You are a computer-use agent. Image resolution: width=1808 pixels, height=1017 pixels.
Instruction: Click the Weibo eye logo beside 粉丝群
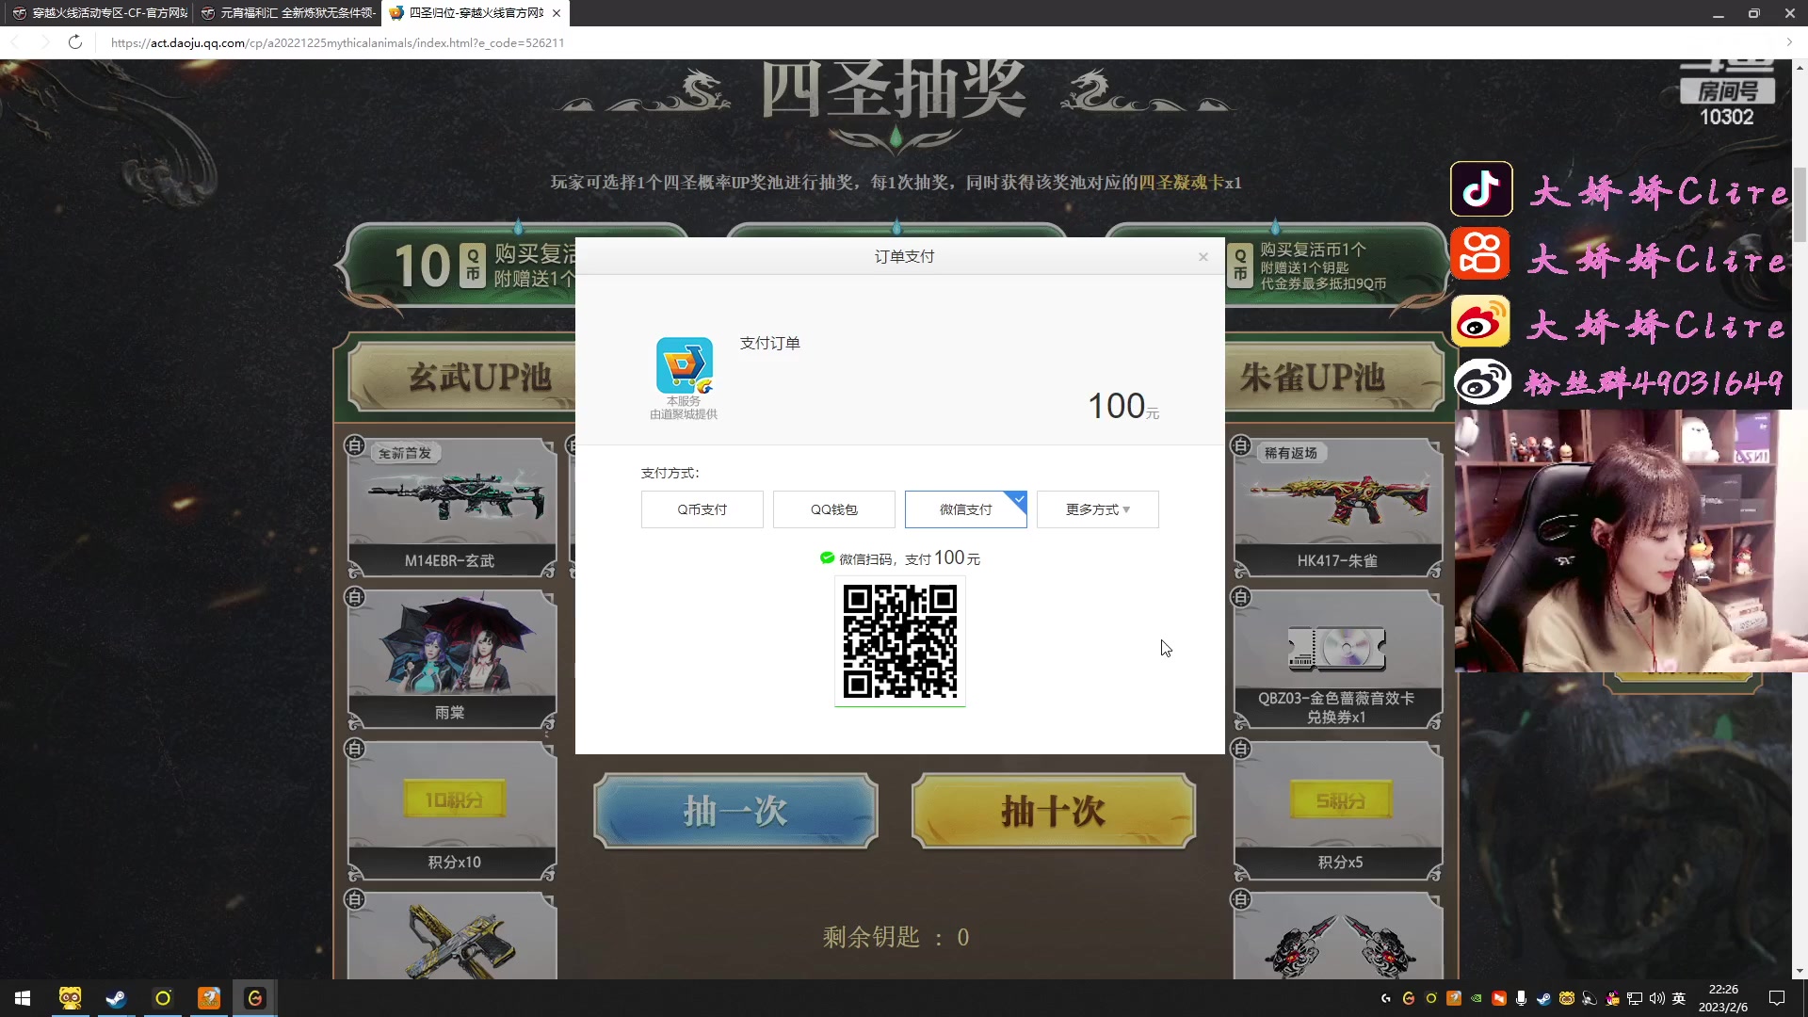[1483, 381]
